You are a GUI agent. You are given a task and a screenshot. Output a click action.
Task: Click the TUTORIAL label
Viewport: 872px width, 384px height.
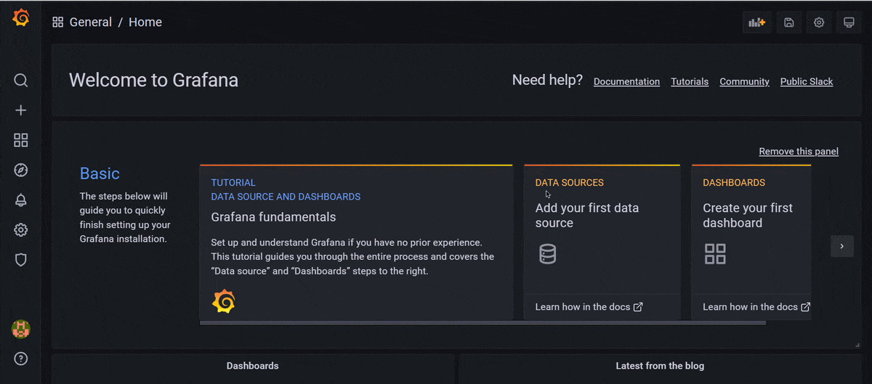[x=233, y=183]
